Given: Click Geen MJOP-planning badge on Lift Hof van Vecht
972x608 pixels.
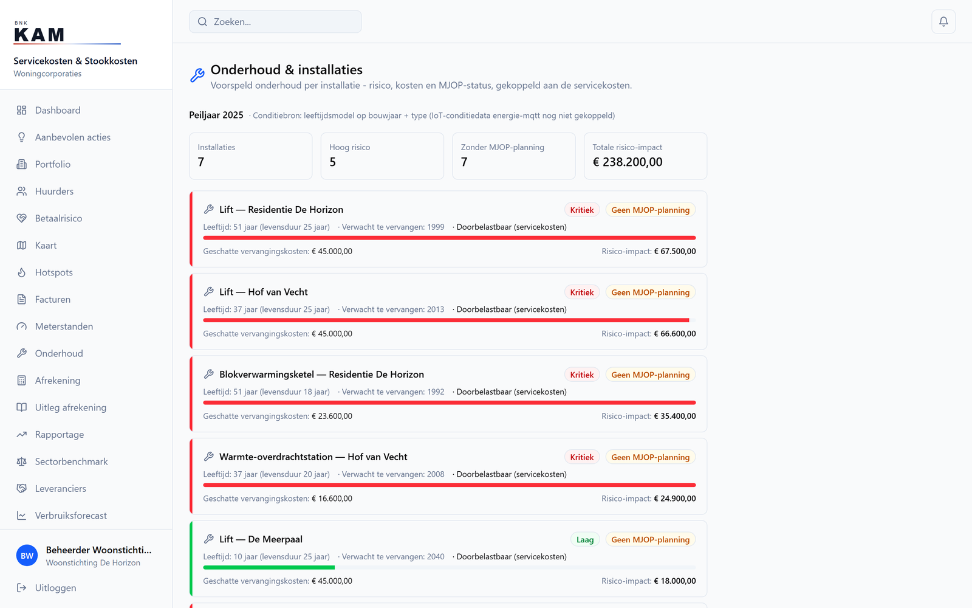Looking at the screenshot, I should click(x=651, y=292).
